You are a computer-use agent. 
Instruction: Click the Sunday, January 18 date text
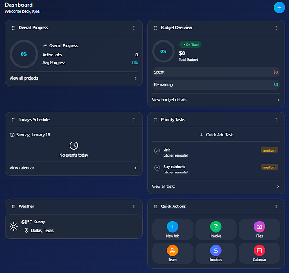(x=33, y=135)
